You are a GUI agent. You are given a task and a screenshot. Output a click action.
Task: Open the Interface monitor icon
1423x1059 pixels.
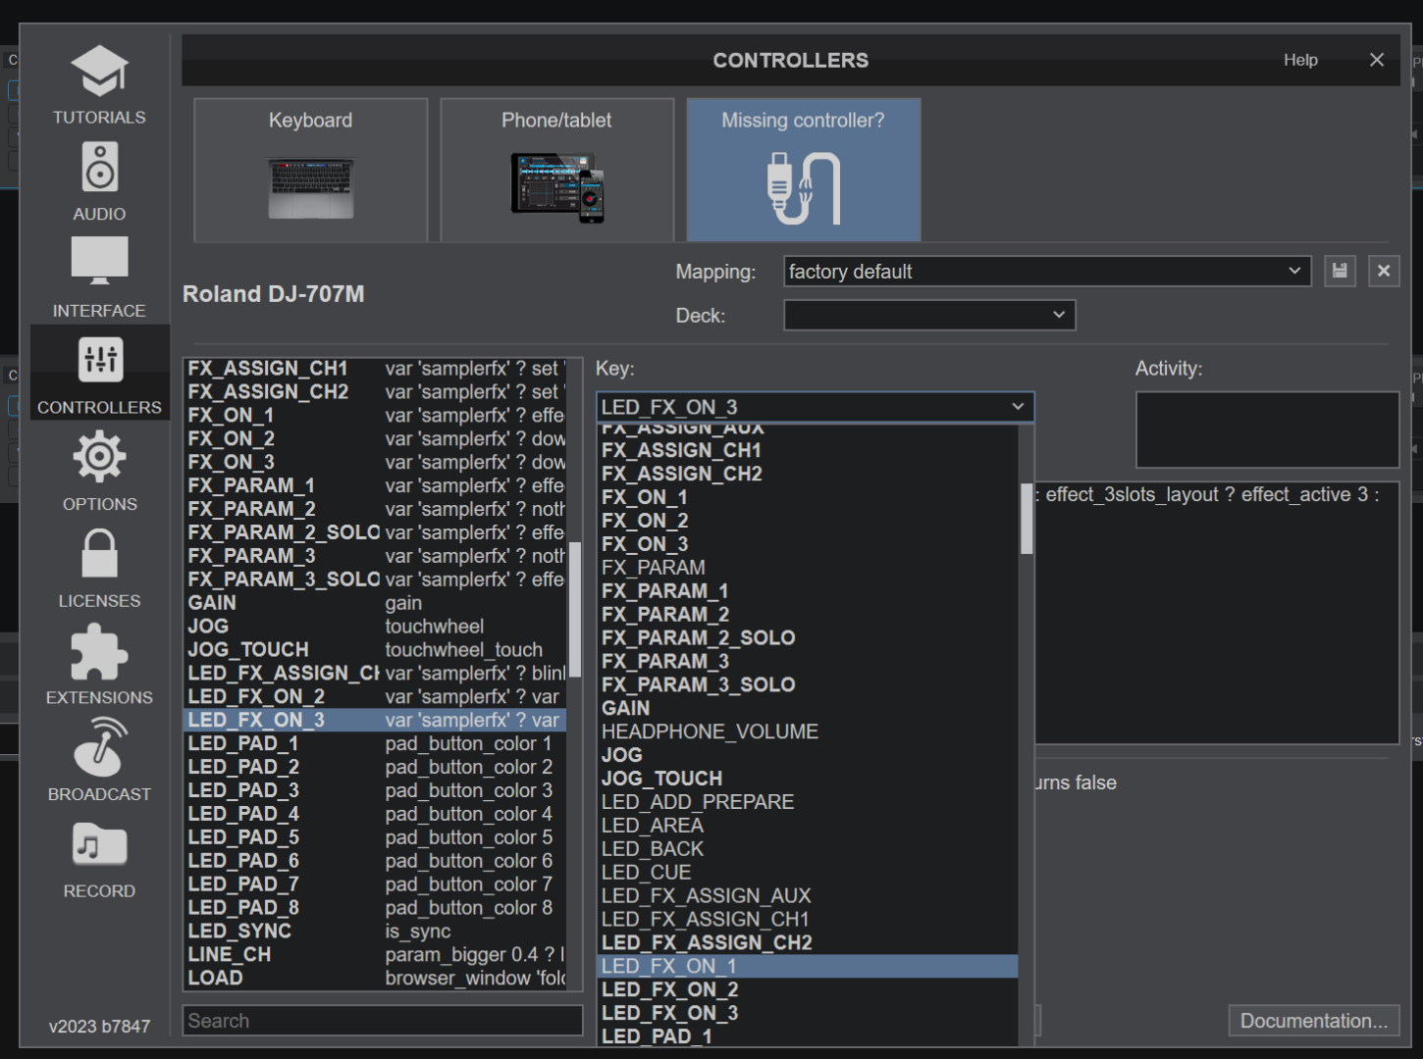[99, 261]
